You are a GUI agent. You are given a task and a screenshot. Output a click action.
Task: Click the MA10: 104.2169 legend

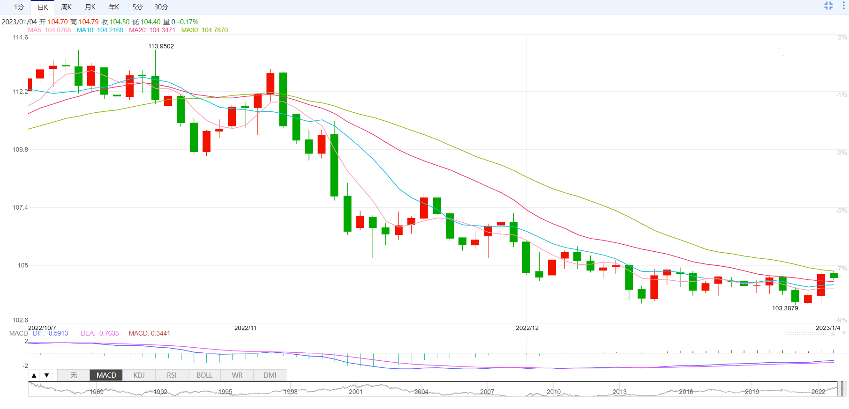pos(100,30)
